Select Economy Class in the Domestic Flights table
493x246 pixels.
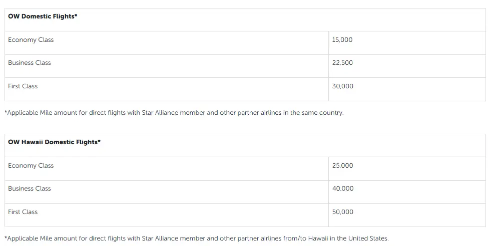click(x=31, y=40)
